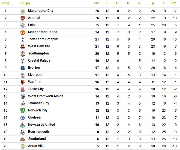Screen dimensions: 180x150
Task: Sort table by Diff. column header
Action: (x=173, y=3)
